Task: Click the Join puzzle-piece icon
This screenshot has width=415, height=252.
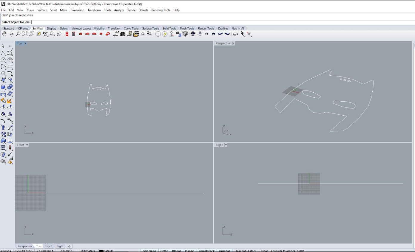Action: (x=3, y=100)
